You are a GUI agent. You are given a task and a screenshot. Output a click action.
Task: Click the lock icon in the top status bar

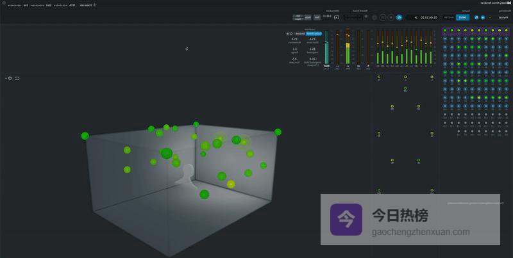click(x=95, y=4)
